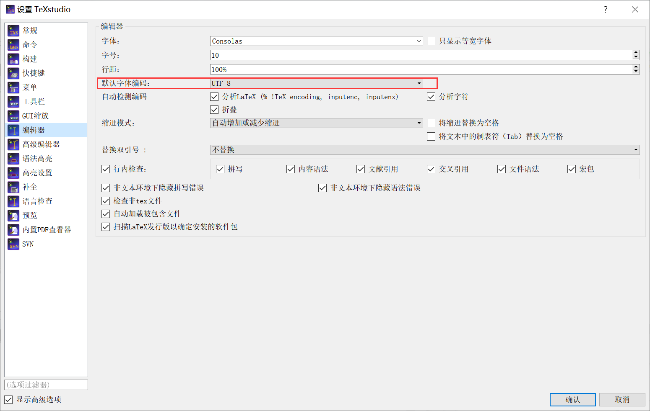Toggle 只显示等宽字体 checkbox
650x411 pixels.
(x=431, y=41)
